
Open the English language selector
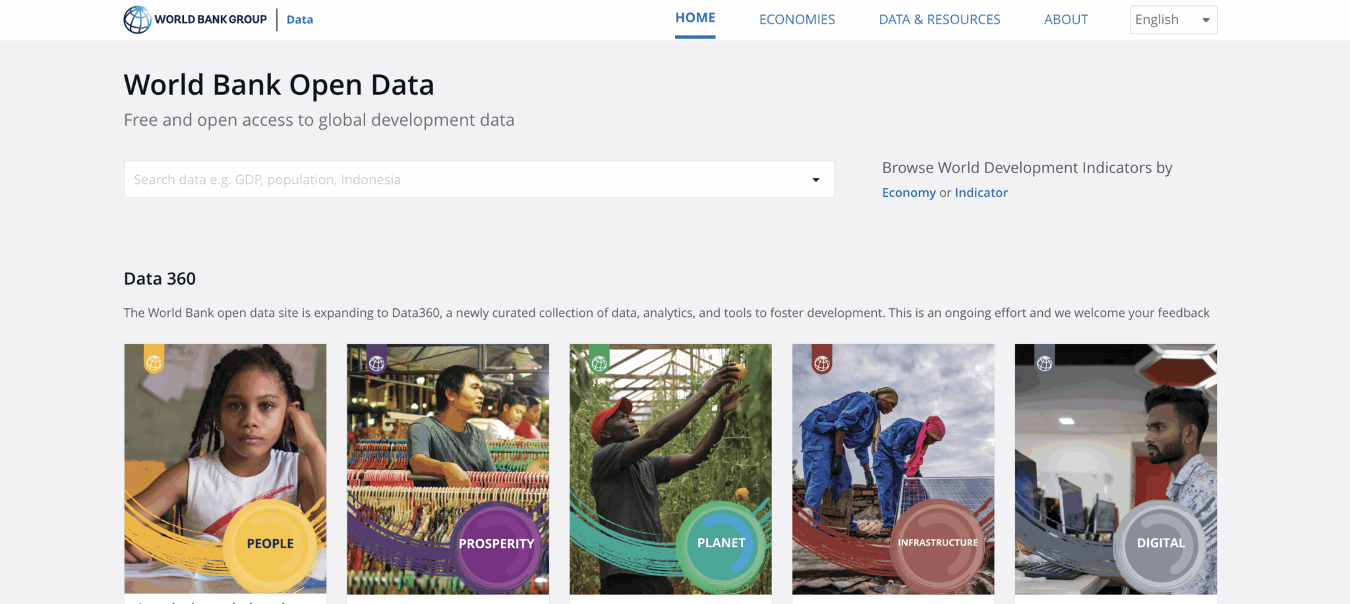pyautogui.click(x=1173, y=19)
